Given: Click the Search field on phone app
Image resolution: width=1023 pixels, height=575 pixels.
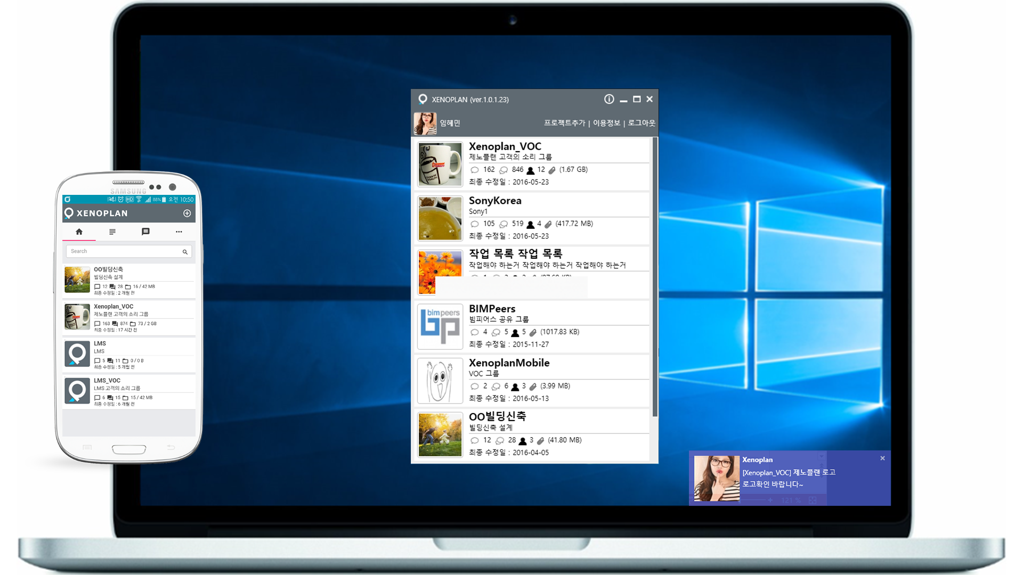Looking at the screenshot, I should (128, 251).
